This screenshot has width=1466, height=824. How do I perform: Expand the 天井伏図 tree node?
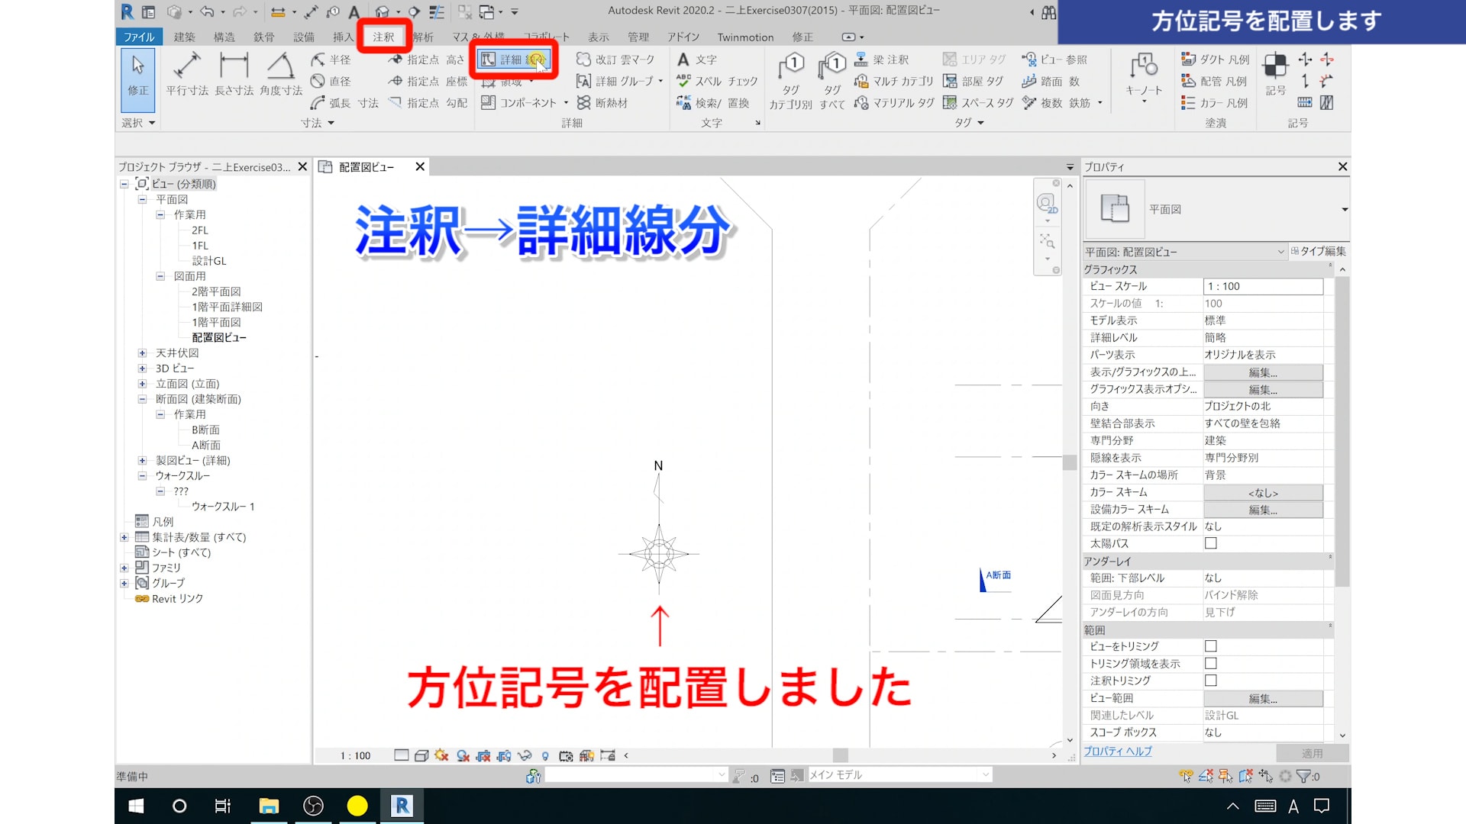pyautogui.click(x=142, y=353)
